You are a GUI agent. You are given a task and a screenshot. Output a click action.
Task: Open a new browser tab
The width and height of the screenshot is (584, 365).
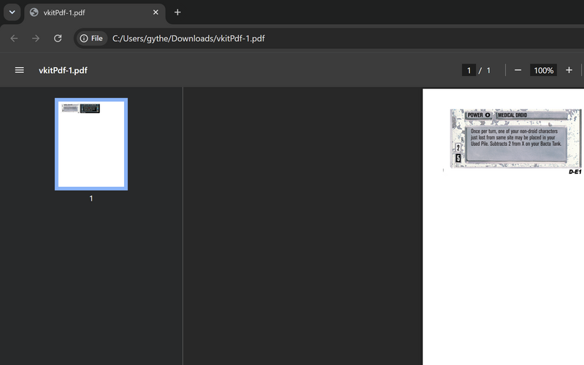pos(177,12)
